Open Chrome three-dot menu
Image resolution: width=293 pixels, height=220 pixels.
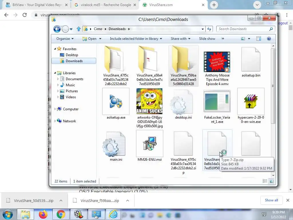pos(287,15)
